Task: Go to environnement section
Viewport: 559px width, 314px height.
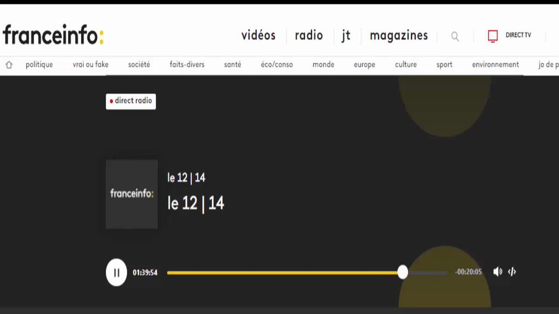Action: 495,65
